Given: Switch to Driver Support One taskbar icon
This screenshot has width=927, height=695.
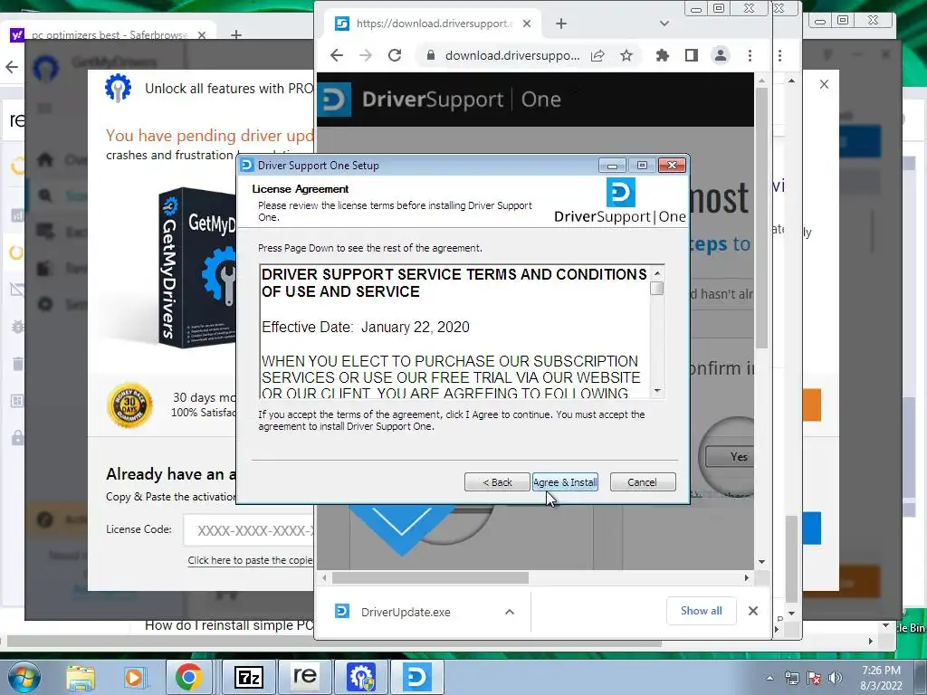Looking at the screenshot, I should pos(416,677).
